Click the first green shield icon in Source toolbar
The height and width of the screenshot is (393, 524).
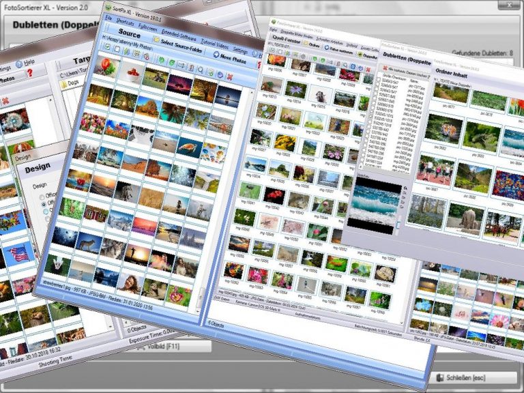160,60
